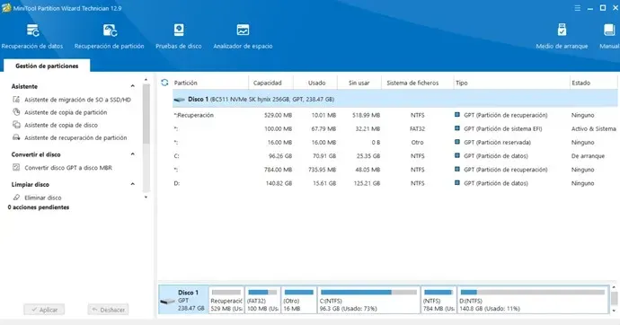This screenshot has width=620, height=325.
Task: Select the *:Recuperación partition name
Action: coord(194,115)
